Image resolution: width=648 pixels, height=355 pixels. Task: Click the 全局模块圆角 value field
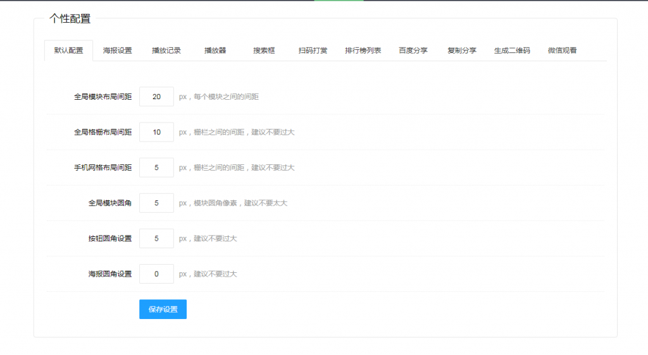click(156, 203)
